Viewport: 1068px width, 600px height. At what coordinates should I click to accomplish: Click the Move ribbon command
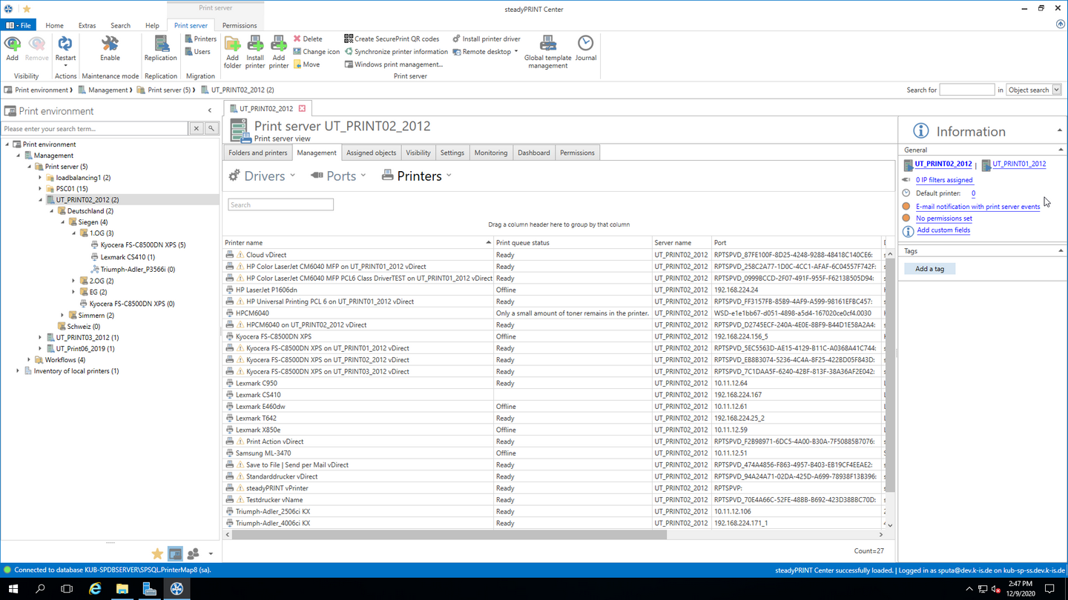[x=307, y=64]
